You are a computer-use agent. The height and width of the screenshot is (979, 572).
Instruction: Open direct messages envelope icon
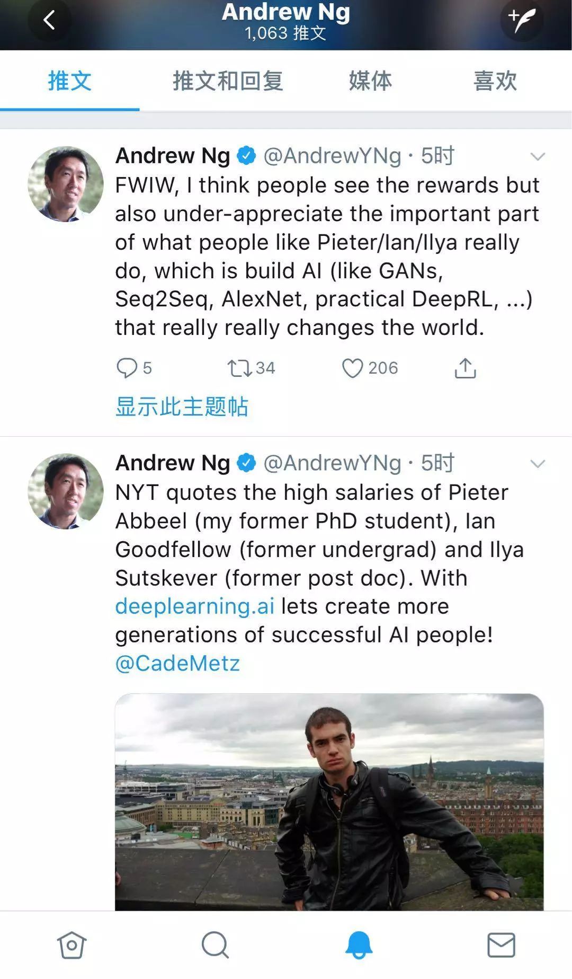501,945
